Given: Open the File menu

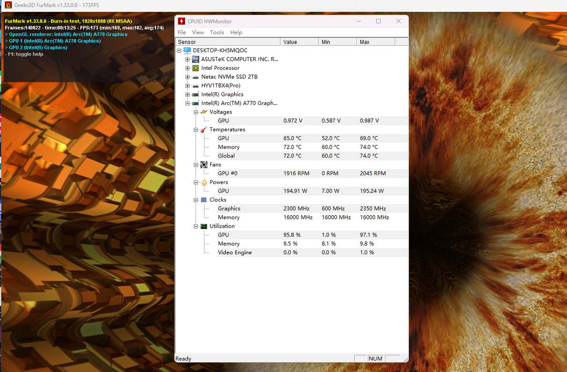Looking at the screenshot, I should pos(182,32).
